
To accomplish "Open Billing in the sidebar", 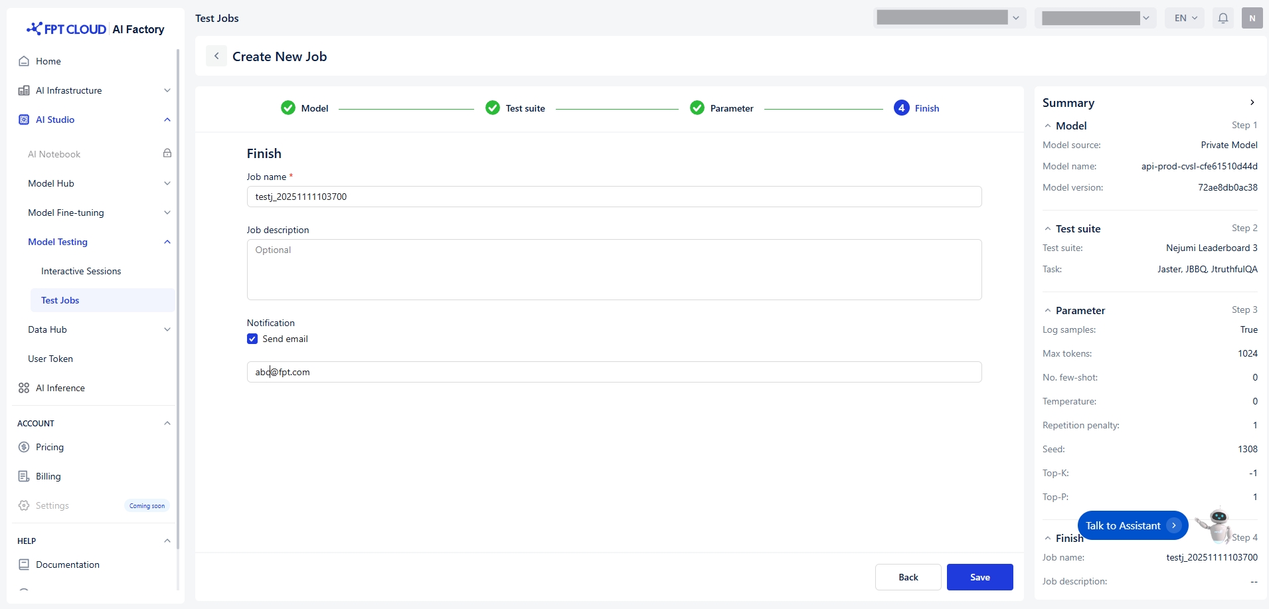I will 48,476.
